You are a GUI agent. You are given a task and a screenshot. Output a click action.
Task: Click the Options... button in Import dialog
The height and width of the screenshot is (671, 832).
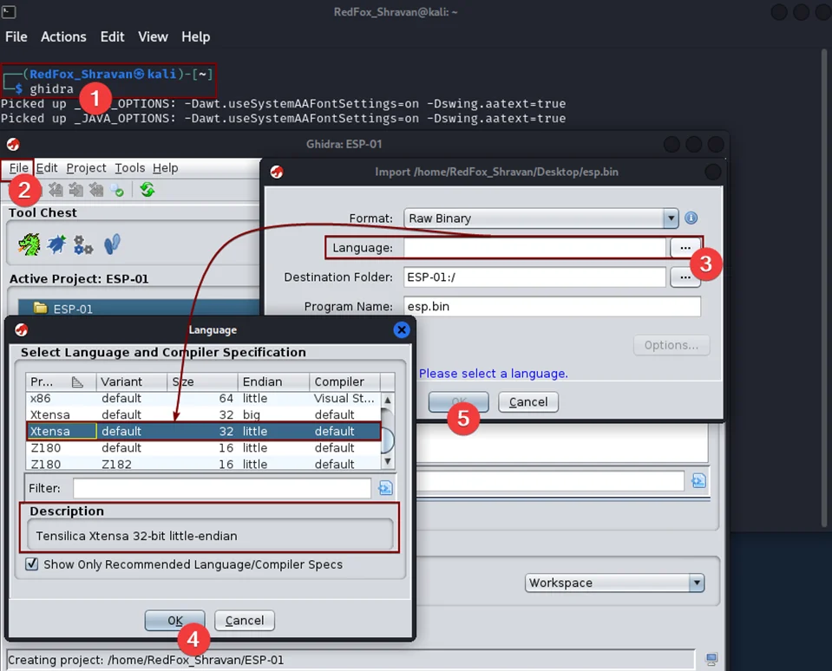pos(671,345)
